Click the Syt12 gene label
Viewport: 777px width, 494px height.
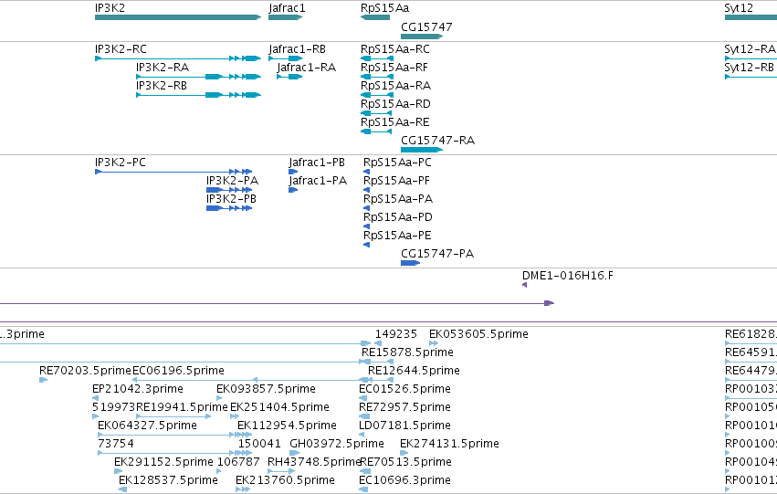coord(739,8)
